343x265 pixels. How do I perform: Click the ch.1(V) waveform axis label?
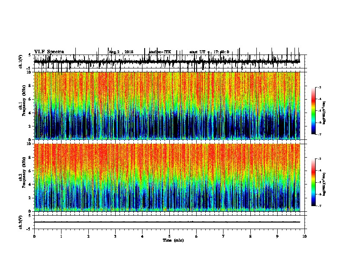[21, 61]
